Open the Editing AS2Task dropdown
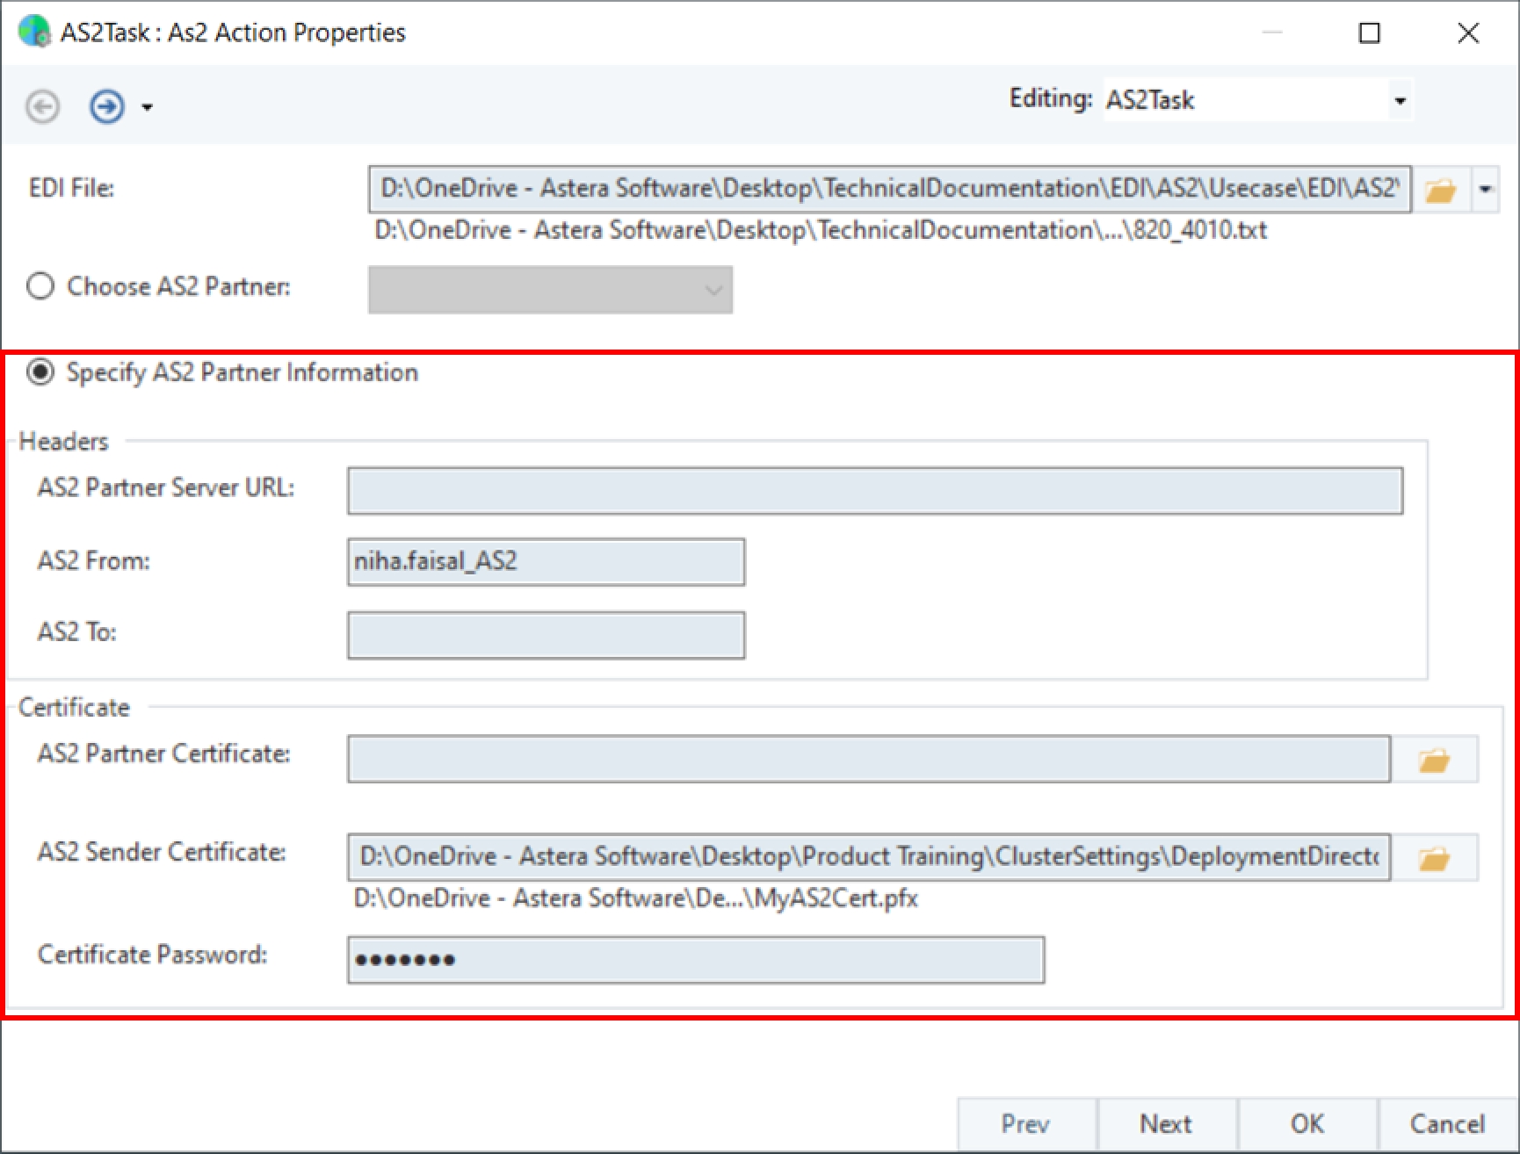1520x1154 pixels. [1400, 100]
